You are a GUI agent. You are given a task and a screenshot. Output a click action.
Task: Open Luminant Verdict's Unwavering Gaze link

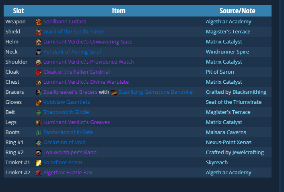88,42
